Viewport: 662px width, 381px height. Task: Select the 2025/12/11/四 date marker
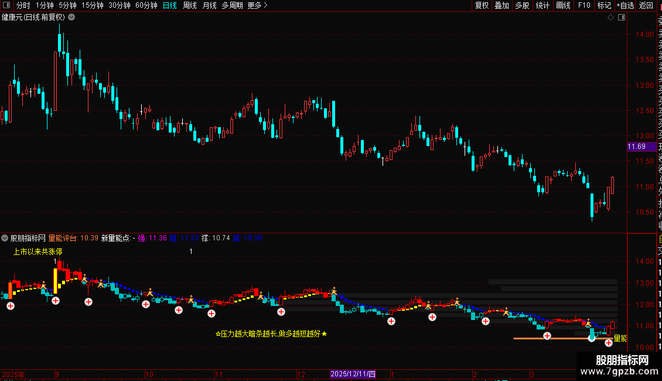(x=353, y=374)
